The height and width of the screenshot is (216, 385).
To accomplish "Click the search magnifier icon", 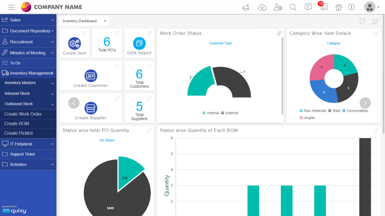I will (293, 7).
